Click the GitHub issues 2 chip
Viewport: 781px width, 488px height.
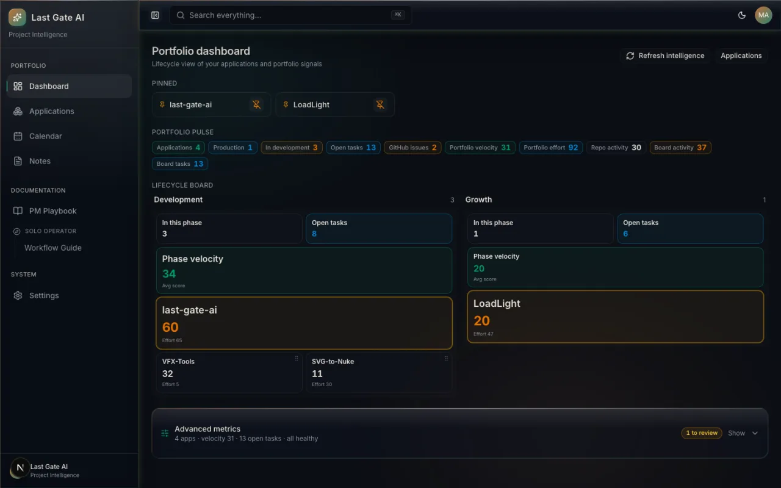(x=412, y=148)
